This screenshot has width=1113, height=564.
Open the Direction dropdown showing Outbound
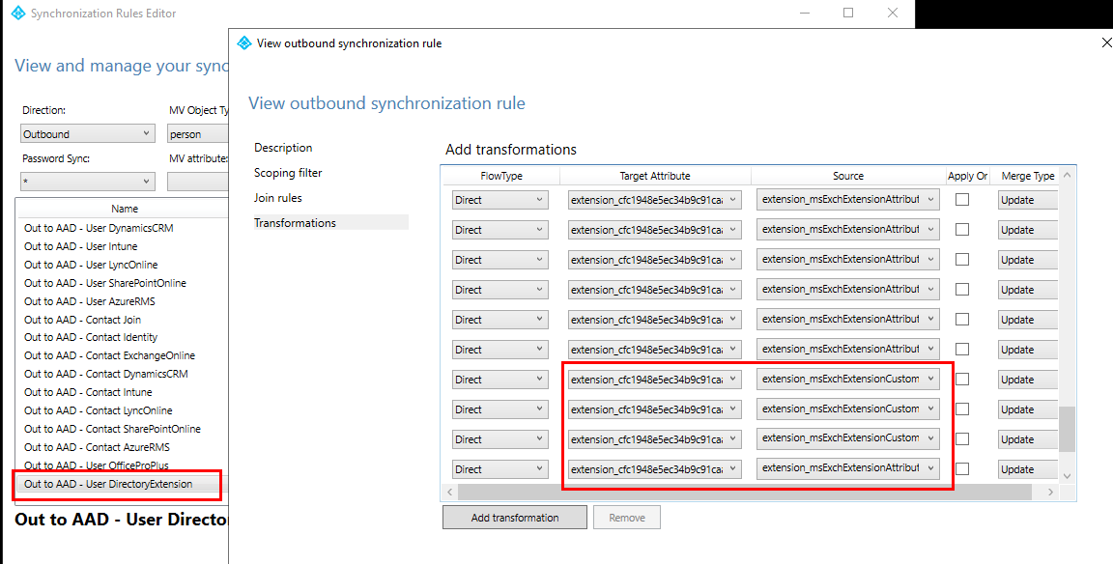click(x=88, y=134)
